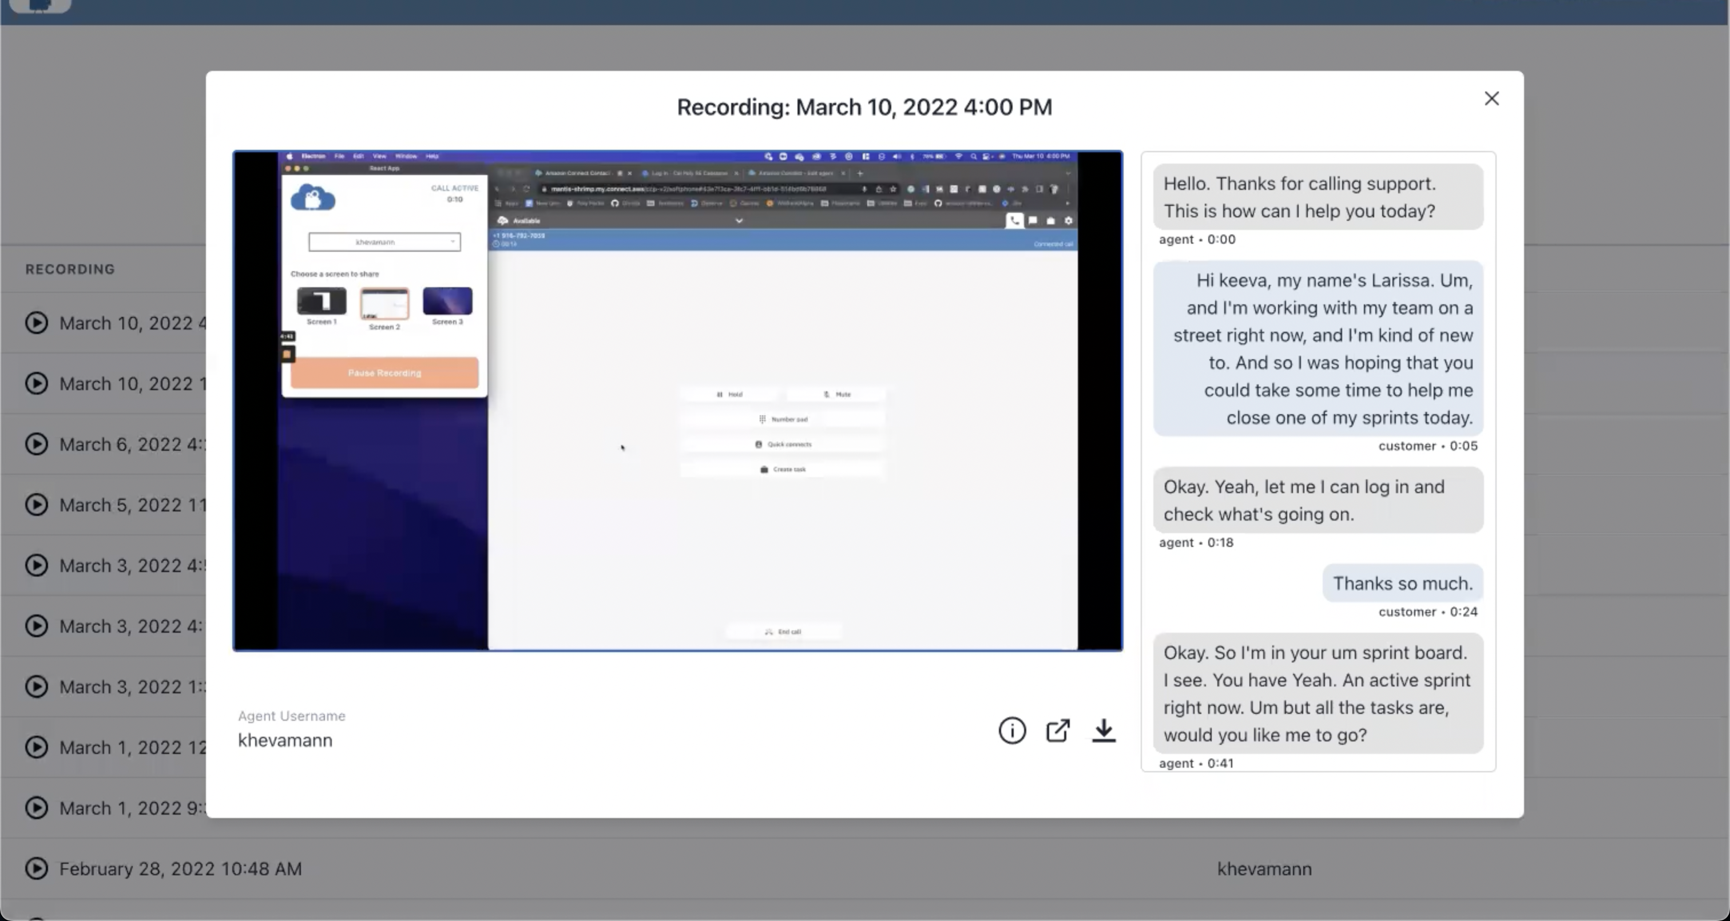Open recording in new window icon
Image resolution: width=1730 pixels, height=921 pixels.
pyautogui.click(x=1058, y=730)
